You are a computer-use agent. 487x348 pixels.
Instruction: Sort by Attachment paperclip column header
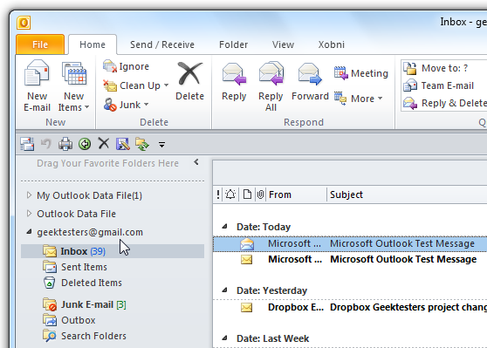coord(260,194)
